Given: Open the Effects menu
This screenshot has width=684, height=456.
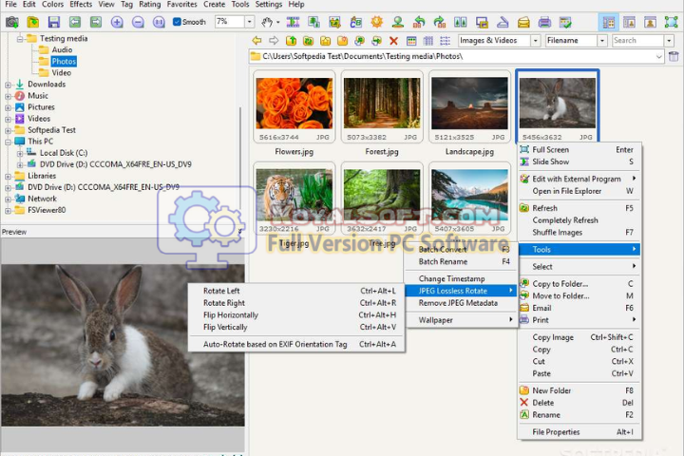Looking at the screenshot, I should tap(81, 5).
